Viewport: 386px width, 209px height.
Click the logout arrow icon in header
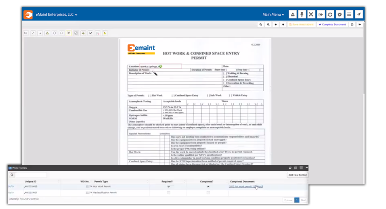point(321,15)
